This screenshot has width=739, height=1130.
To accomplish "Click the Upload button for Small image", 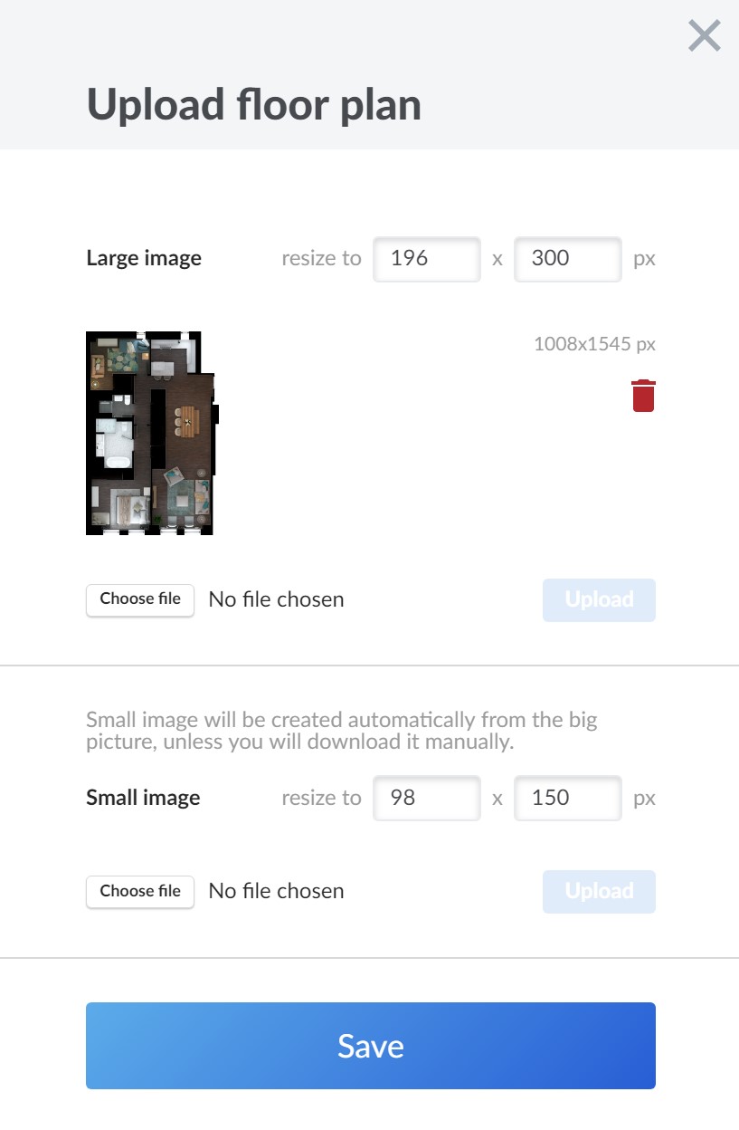I will click(599, 892).
